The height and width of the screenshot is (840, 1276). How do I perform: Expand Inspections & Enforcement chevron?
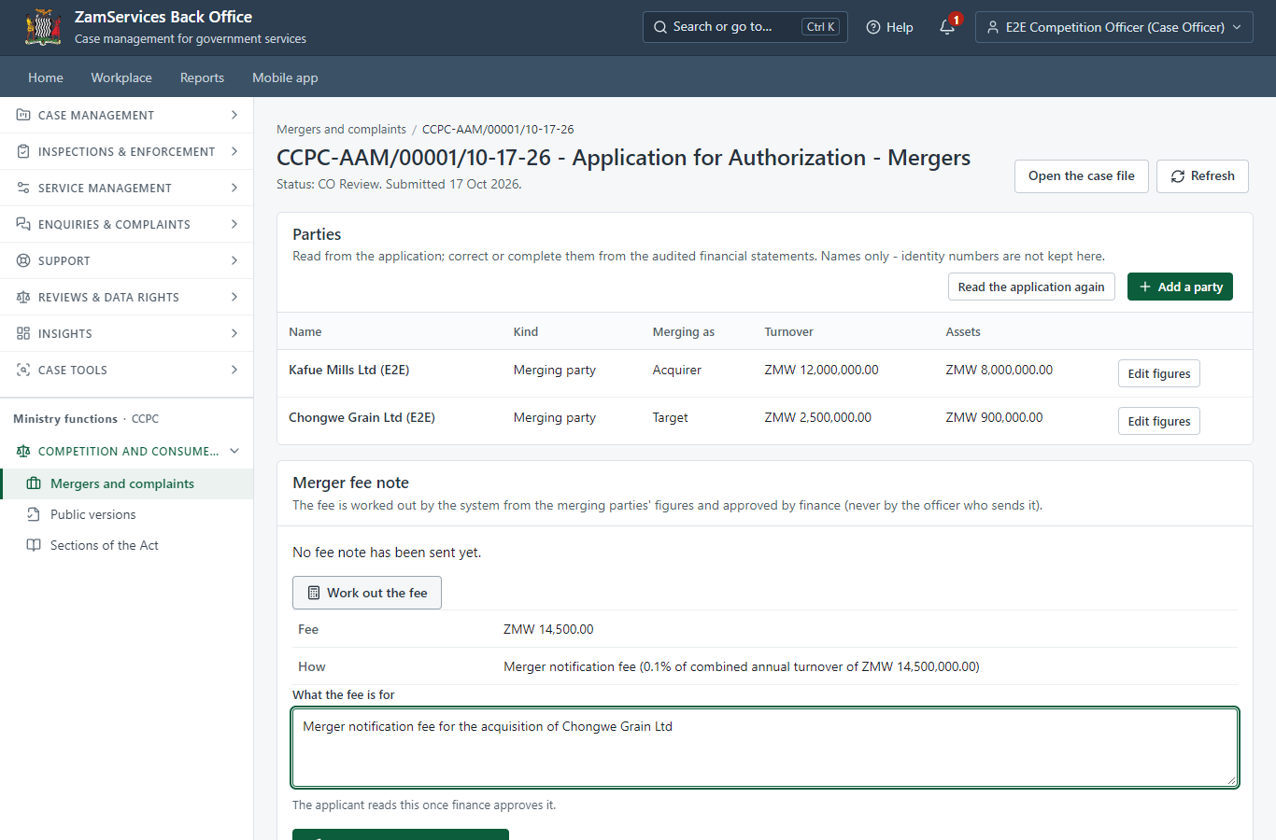coord(234,151)
